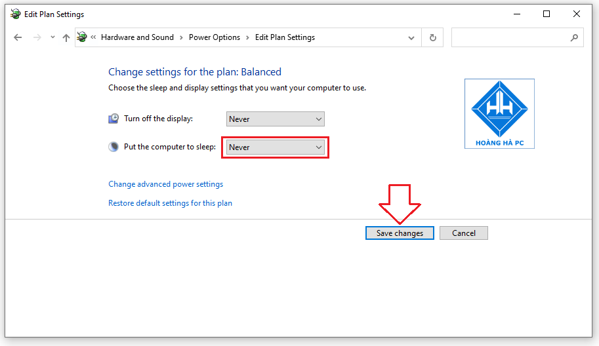
Task: Go to the Power Options breadcrumb
Action: (215, 37)
